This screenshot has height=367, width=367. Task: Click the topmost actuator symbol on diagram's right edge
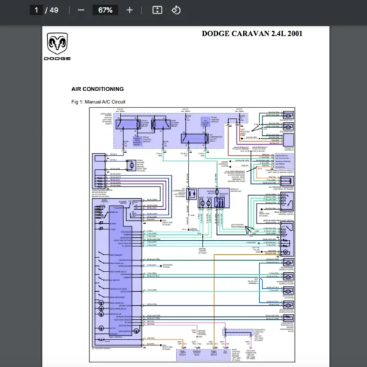(x=287, y=115)
